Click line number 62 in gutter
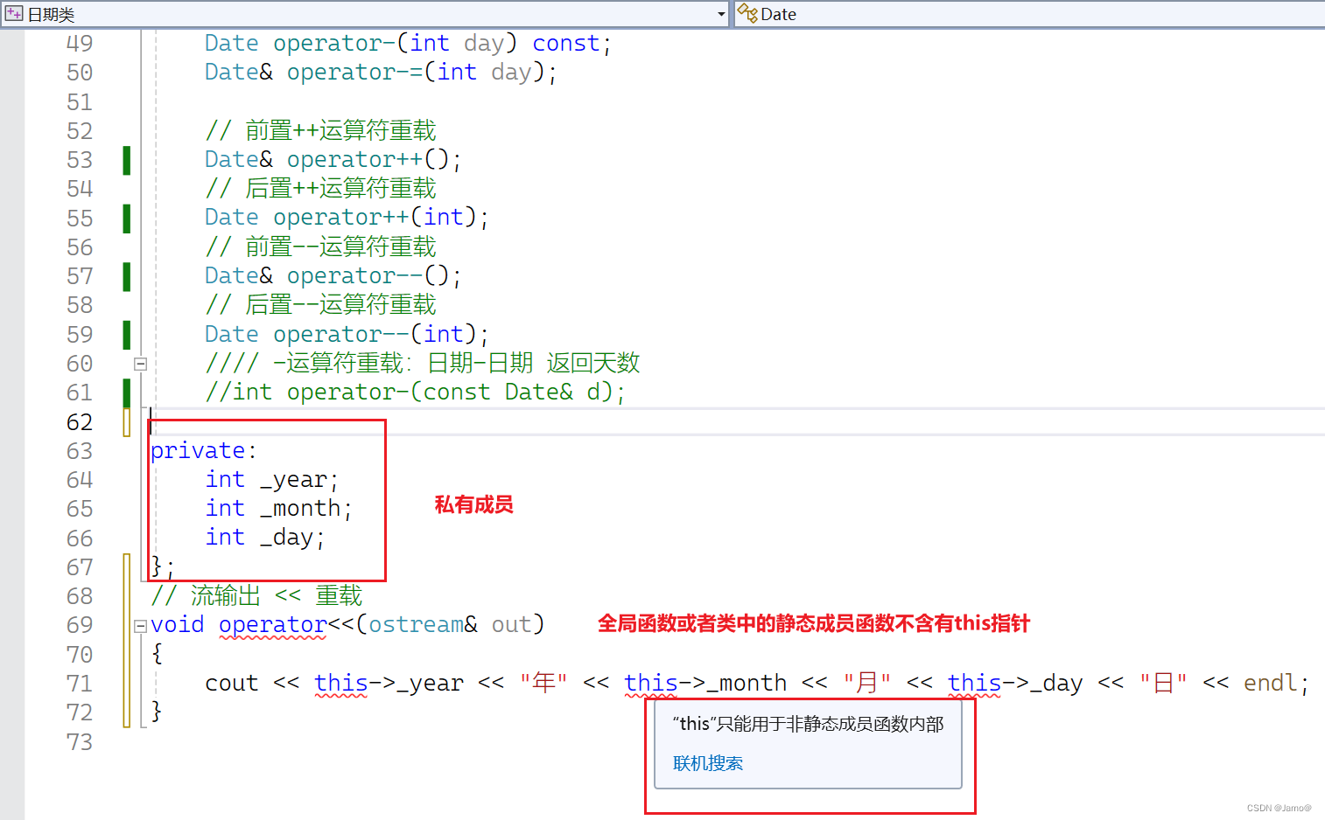 pyautogui.click(x=80, y=422)
